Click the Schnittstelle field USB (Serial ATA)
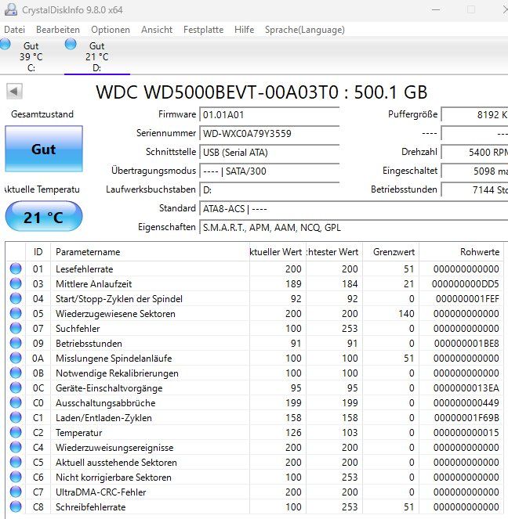 pos(270,153)
